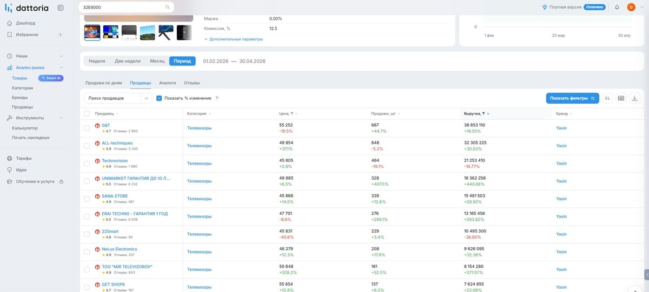Click the Technovision seller marketplace icon
649x292 pixels.
point(97,161)
